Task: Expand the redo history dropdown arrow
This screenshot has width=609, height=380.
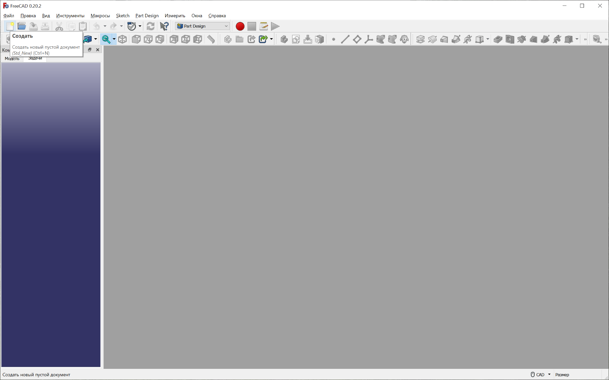Action: [x=121, y=26]
